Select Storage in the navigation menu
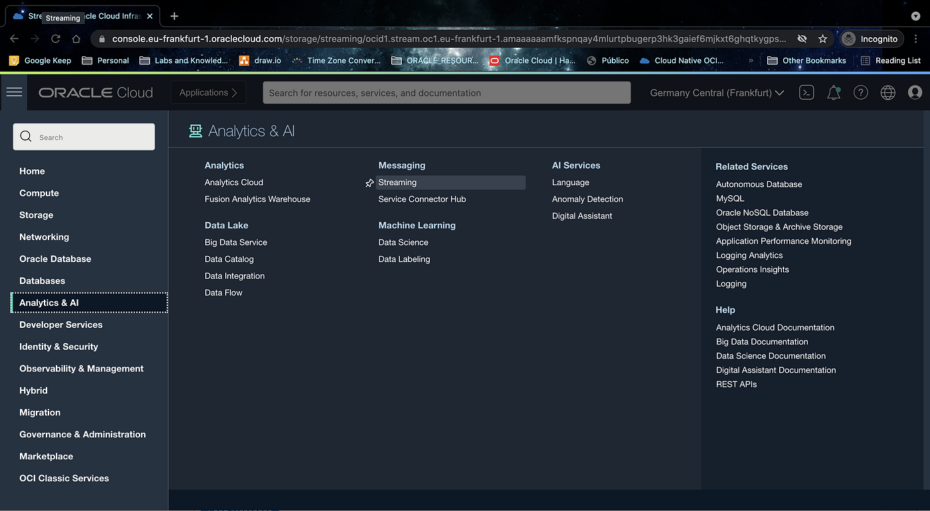This screenshot has width=930, height=511. coord(36,215)
